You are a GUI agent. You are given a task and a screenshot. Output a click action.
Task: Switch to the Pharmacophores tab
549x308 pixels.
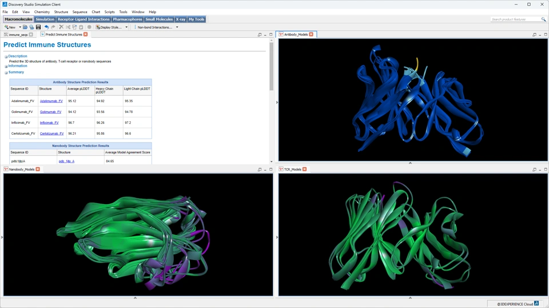click(128, 19)
